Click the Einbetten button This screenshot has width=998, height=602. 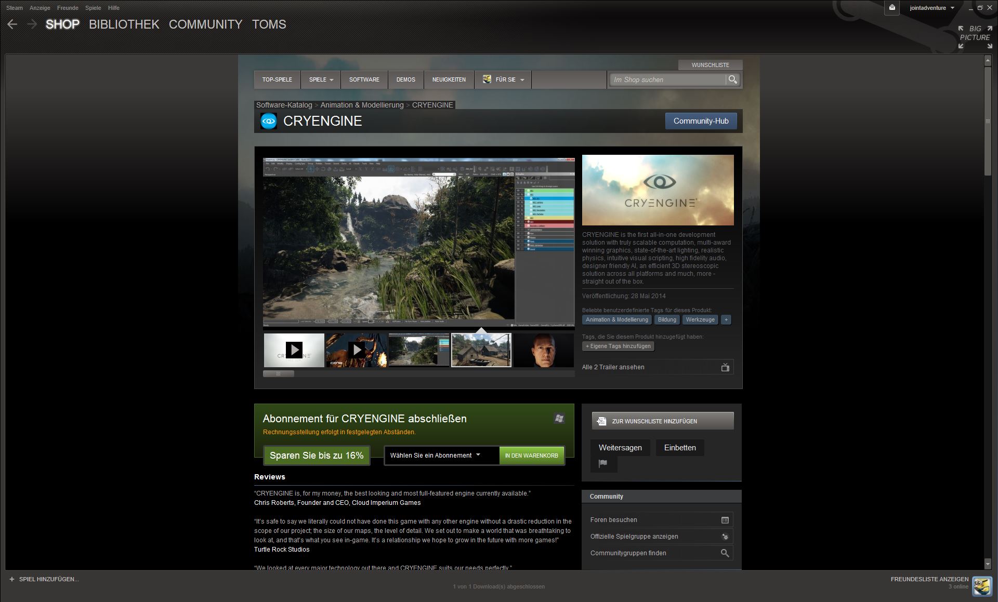pos(680,448)
